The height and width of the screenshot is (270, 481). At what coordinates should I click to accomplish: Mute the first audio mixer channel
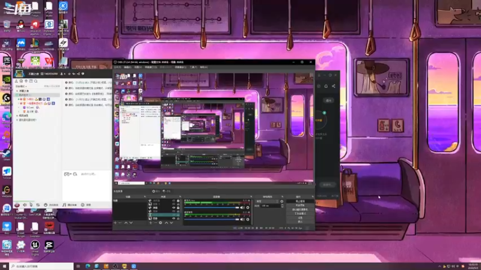click(242, 208)
